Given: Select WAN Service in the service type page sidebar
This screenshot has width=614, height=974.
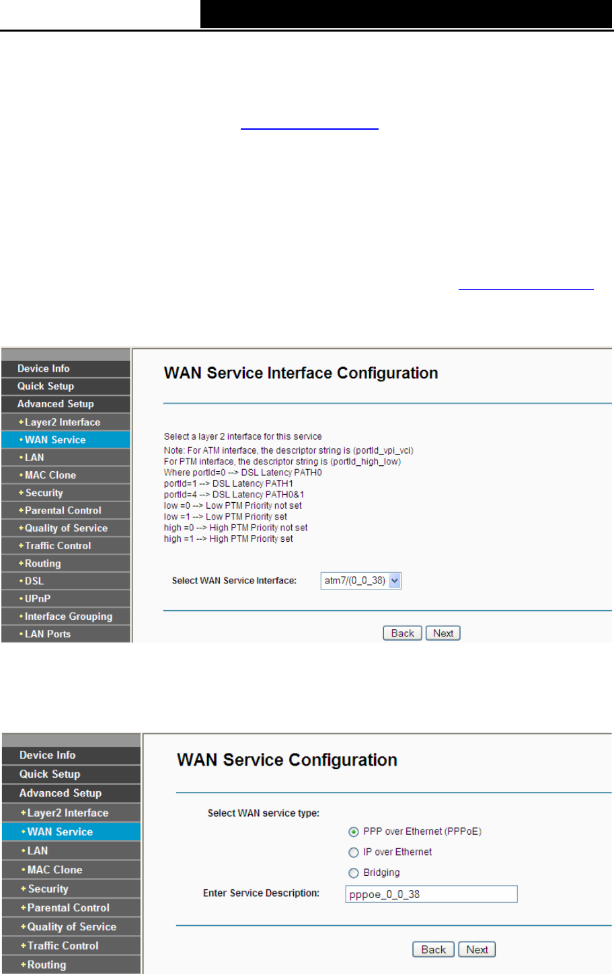Looking at the screenshot, I should point(71,831).
